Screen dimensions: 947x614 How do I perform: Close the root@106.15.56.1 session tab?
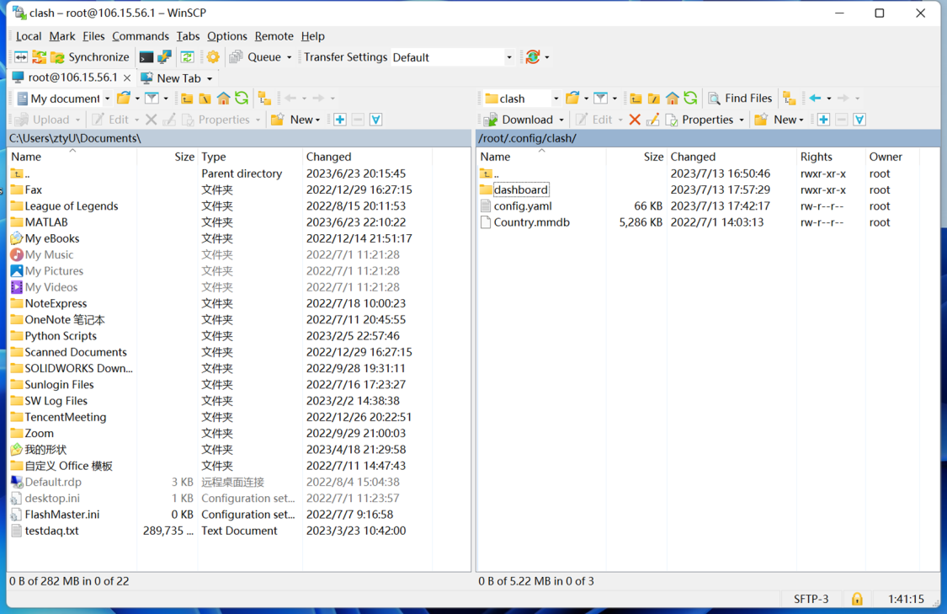(x=127, y=78)
